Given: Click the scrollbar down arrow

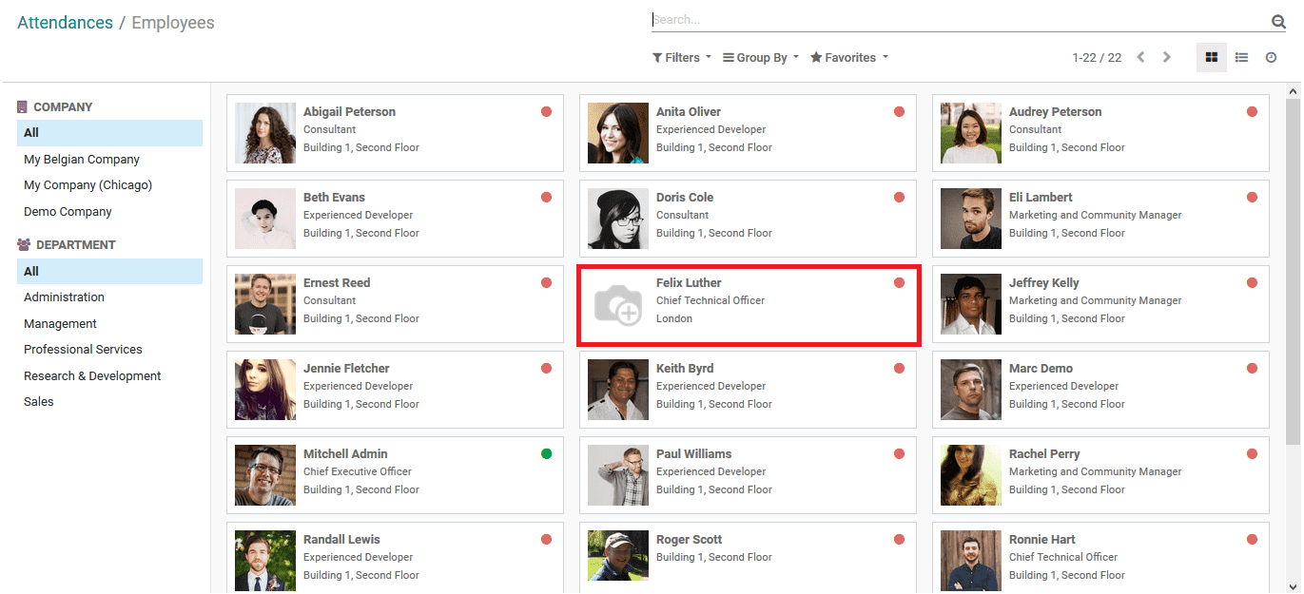Looking at the screenshot, I should (x=1294, y=586).
